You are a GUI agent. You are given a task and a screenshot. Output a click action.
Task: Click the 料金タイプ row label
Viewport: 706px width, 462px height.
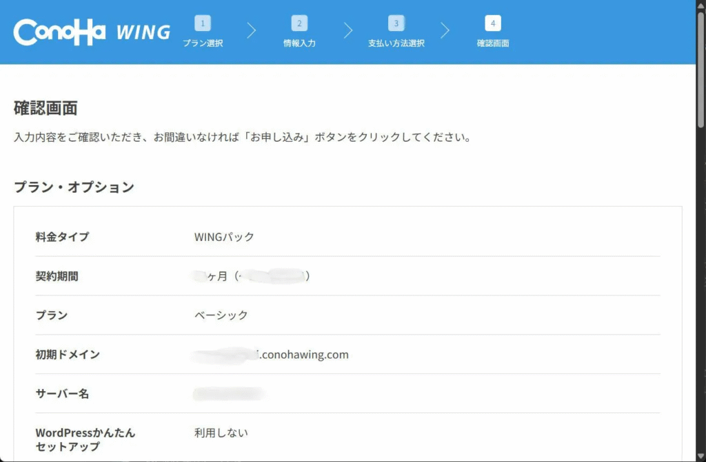(x=62, y=237)
